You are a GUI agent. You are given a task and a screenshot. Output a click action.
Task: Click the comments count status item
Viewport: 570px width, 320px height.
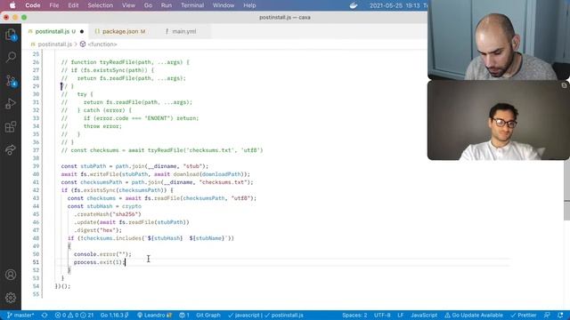[x=184, y=316]
